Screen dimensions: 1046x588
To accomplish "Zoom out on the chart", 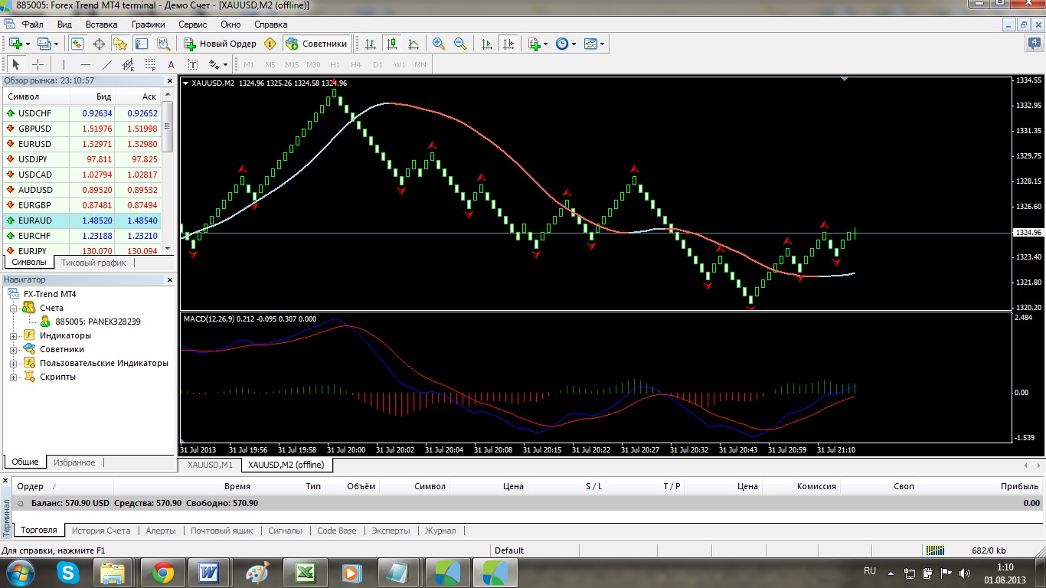I will pos(460,44).
